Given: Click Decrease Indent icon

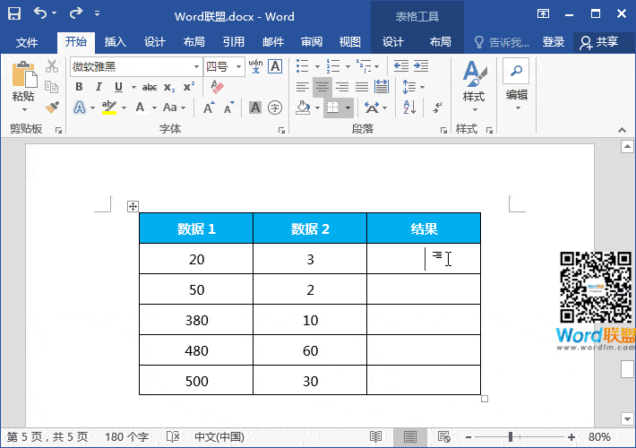Looking at the screenshot, I should tap(401, 65).
